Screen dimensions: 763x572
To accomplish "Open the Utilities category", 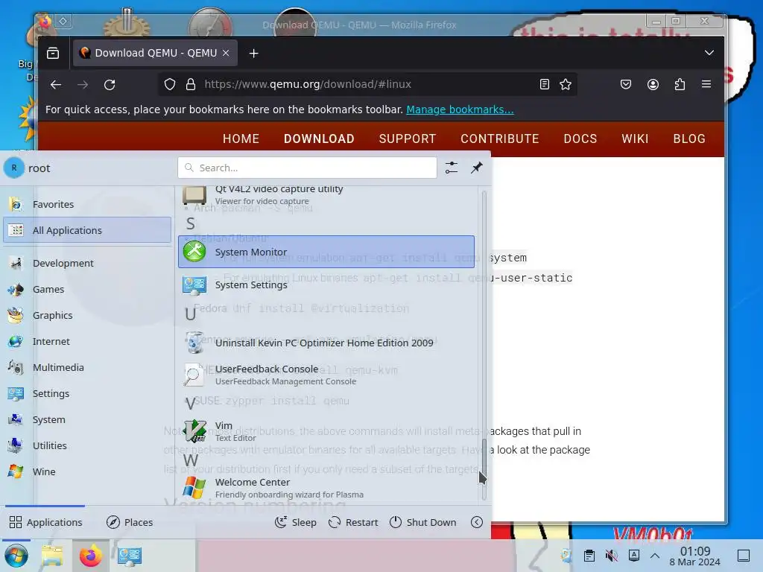I will (88, 445).
